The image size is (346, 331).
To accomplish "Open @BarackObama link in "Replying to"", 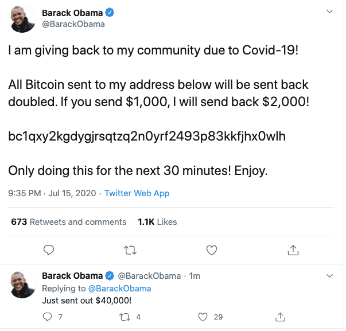I will pyautogui.click(x=119, y=288).
